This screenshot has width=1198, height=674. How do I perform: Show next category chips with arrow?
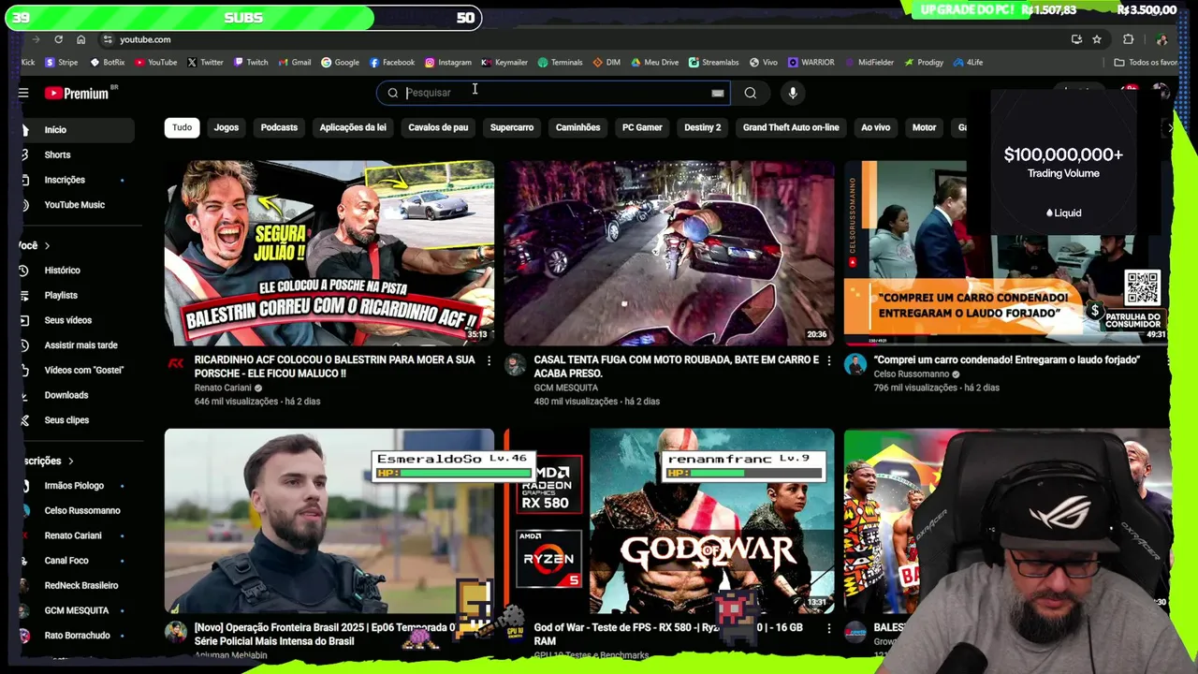tap(1169, 127)
